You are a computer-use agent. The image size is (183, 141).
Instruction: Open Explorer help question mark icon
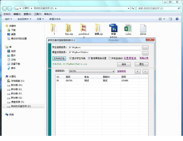click(x=177, y=19)
